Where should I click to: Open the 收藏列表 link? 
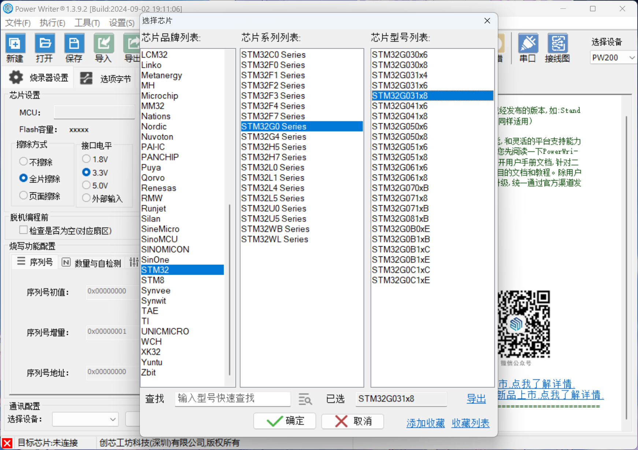(x=471, y=423)
